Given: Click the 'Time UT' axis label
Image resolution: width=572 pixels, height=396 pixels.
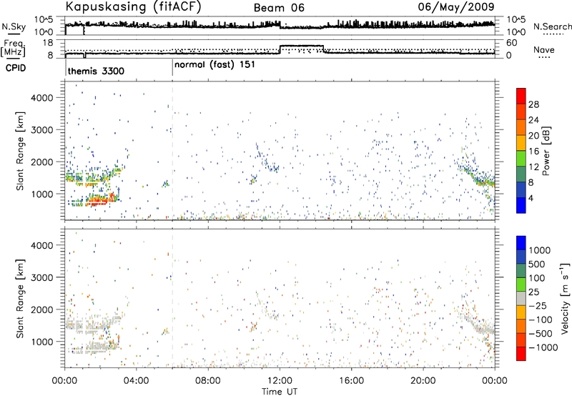Looking at the screenshot, I should 280,392.
